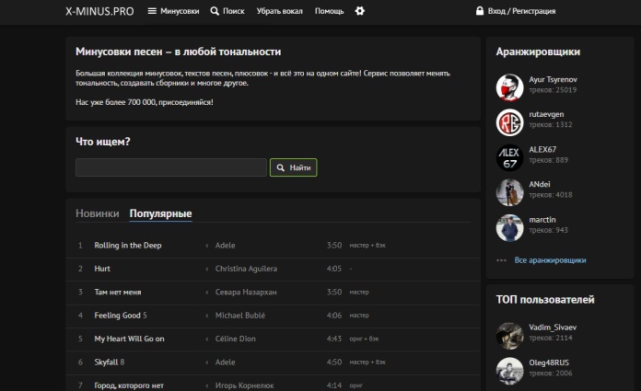
Task: Open Убрать вокал page
Action: (x=279, y=11)
